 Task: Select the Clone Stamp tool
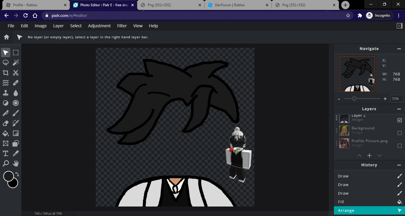tap(6, 93)
